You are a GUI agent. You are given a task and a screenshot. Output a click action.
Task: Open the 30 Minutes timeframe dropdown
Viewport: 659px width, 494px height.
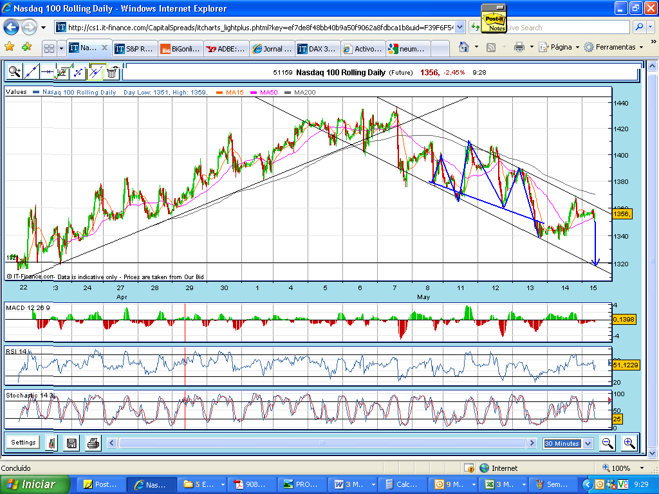pos(588,444)
